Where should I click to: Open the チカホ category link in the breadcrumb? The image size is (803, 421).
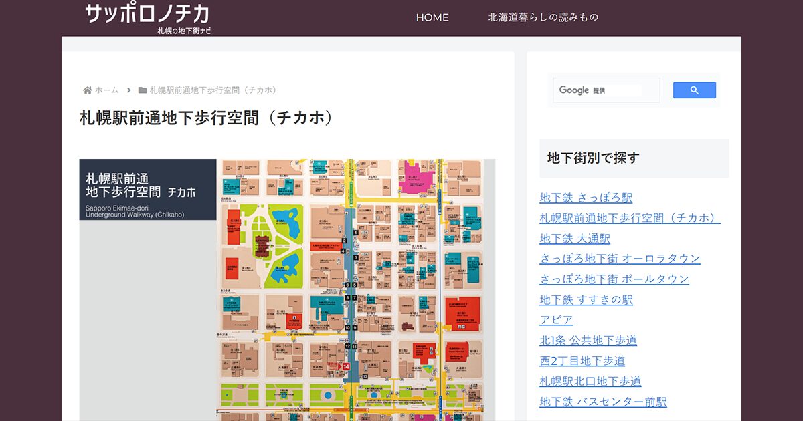pos(213,90)
